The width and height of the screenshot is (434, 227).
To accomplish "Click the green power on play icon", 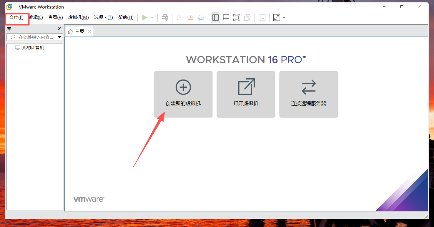I will pyautogui.click(x=144, y=18).
